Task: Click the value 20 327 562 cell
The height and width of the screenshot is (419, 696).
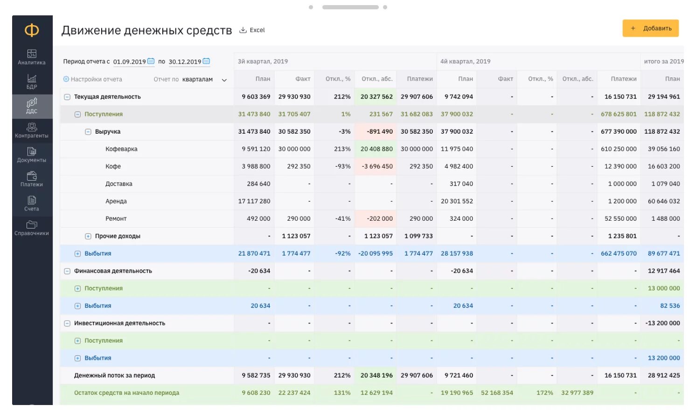Action: coord(376,97)
